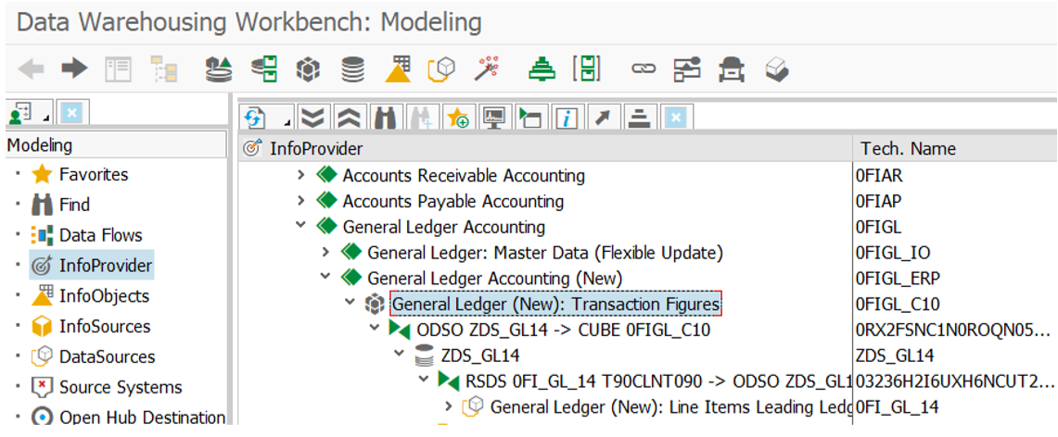Click the binoculars find icon in tree toolbar
The image size is (1058, 437).
tap(385, 118)
